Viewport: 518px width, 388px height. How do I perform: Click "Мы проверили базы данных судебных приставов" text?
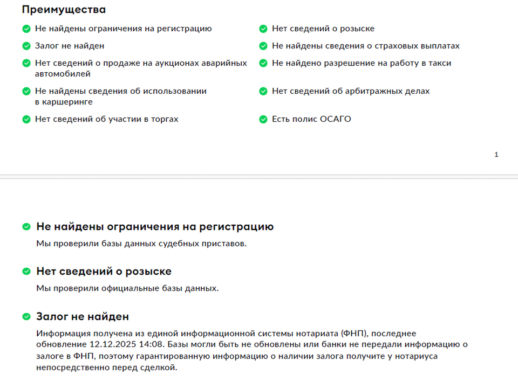pos(141,244)
